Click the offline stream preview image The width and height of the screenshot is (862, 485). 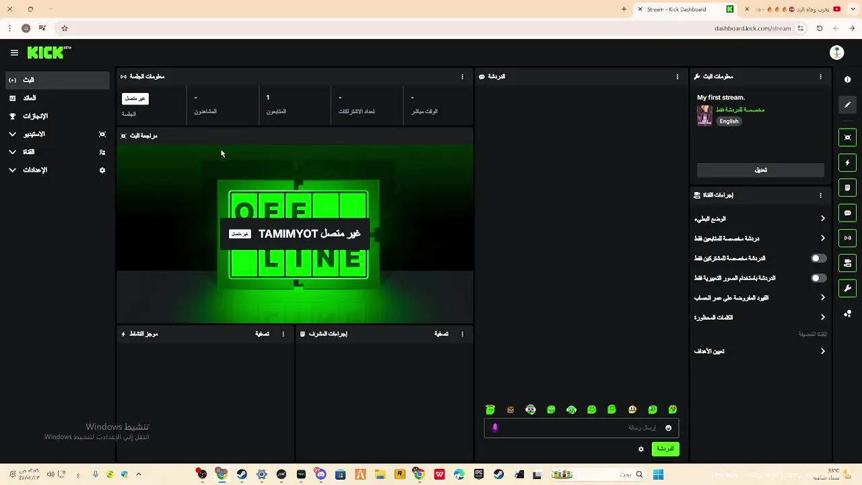point(295,233)
